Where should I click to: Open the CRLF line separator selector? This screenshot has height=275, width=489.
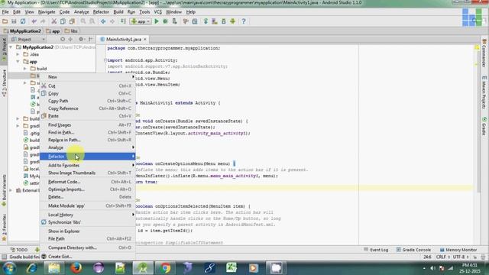[442, 257]
